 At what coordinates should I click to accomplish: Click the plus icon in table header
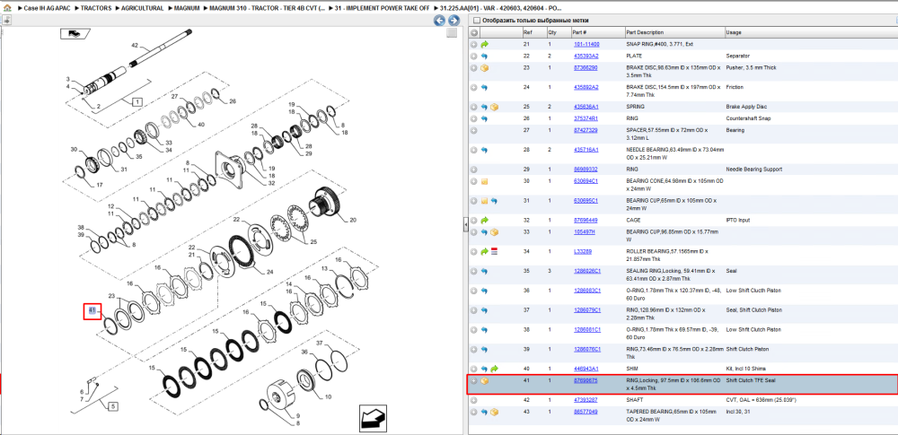[x=474, y=32]
